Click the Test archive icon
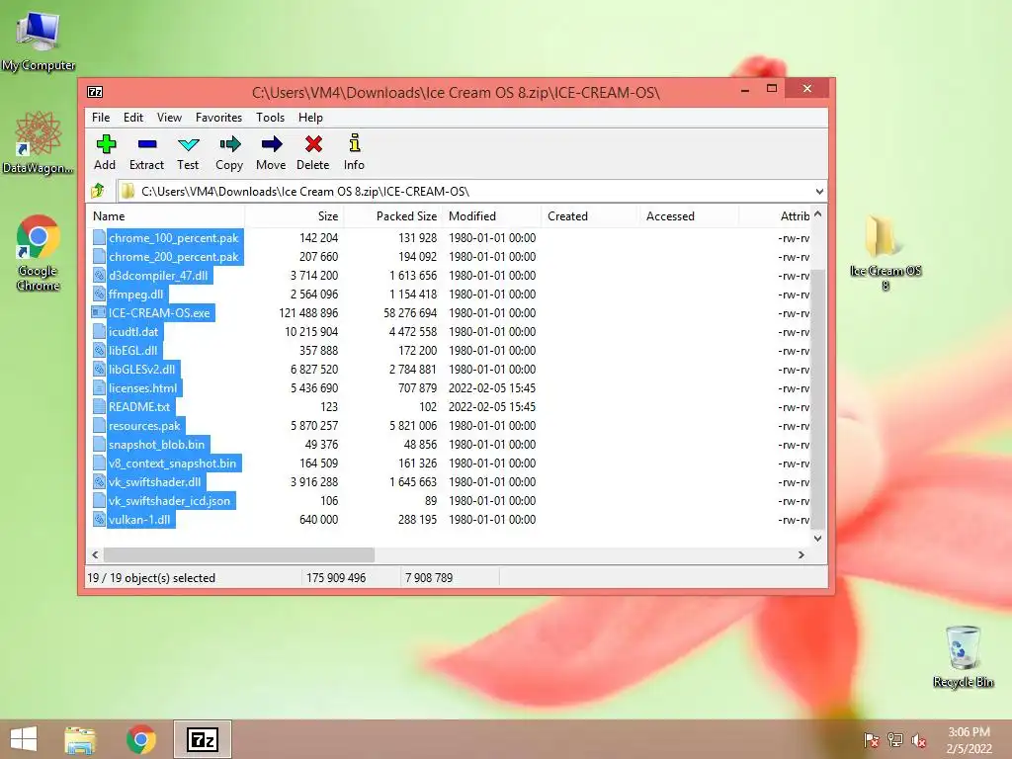The height and width of the screenshot is (759, 1012). 189,144
